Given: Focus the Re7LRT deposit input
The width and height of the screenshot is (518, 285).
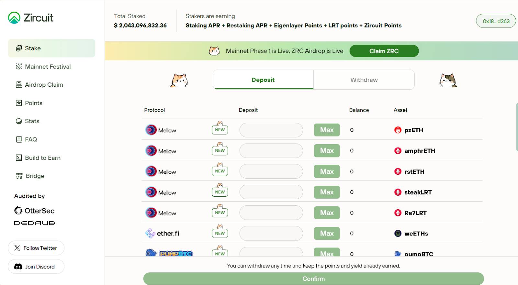Looking at the screenshot, I should [271, 213].
